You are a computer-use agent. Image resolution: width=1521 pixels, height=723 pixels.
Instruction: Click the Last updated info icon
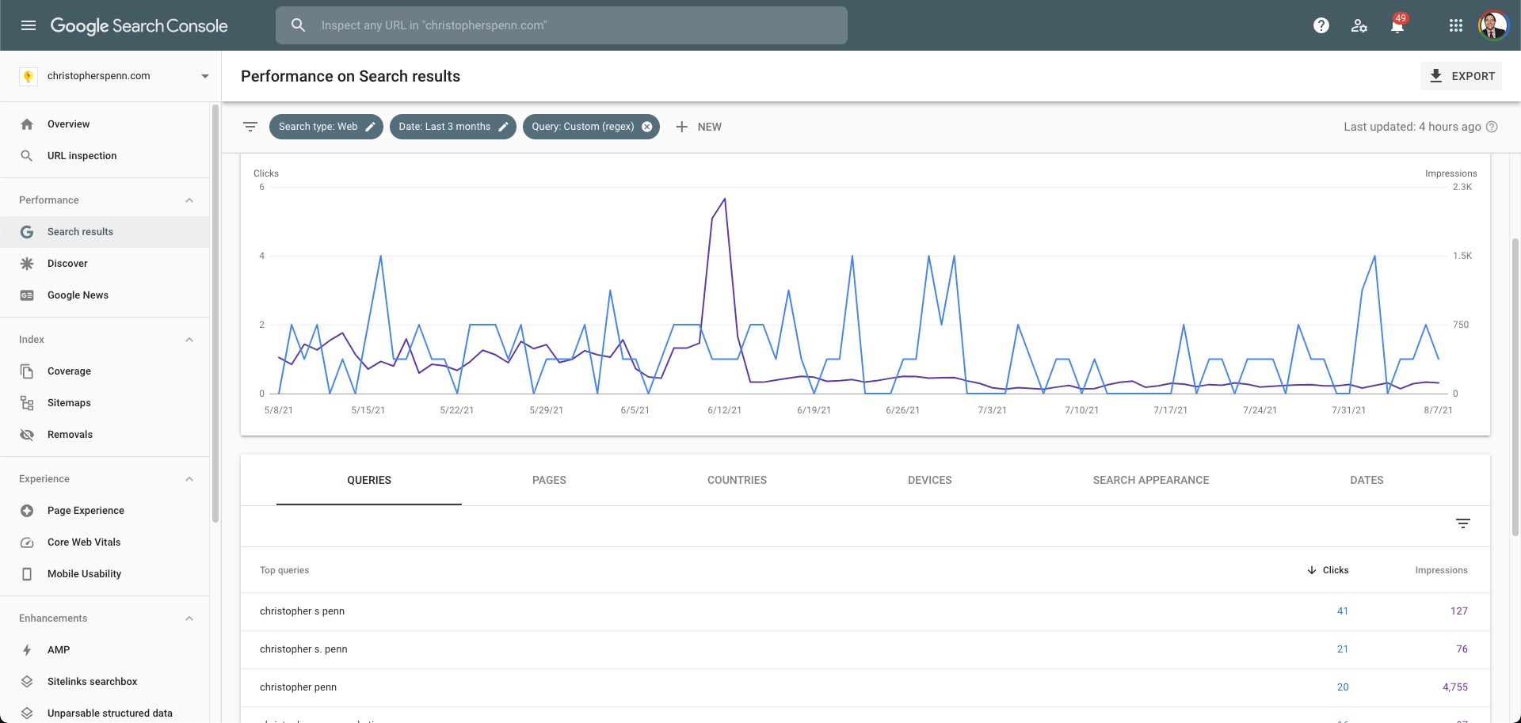click(x=1492, y=127)
